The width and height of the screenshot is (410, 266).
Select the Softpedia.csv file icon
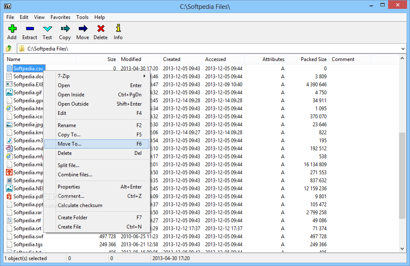point(9,69)
